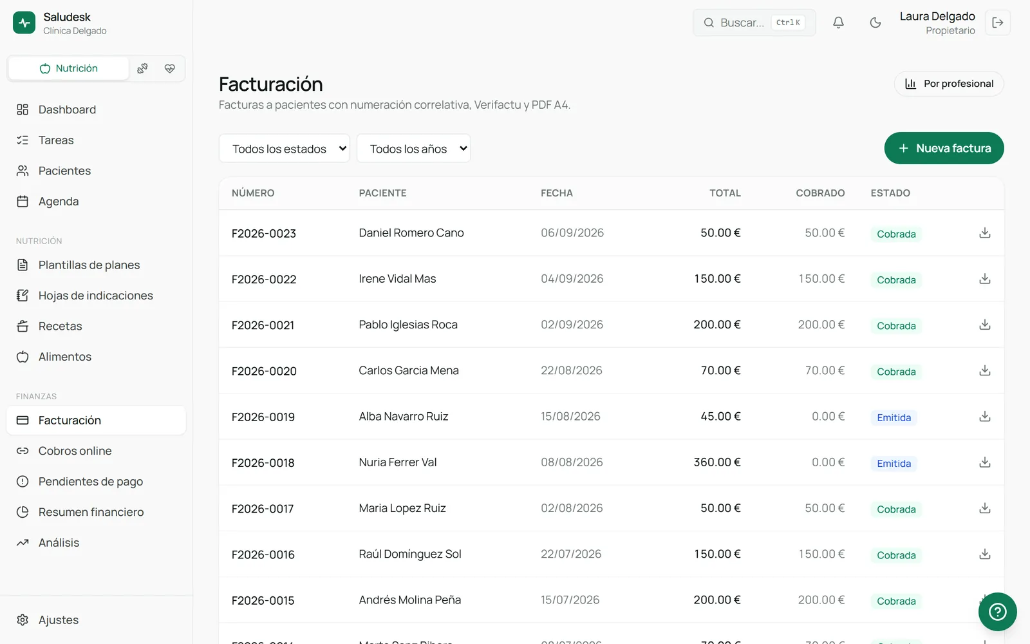Open the Todos los años dropdown
The height and width of the screenshot is (644, 1030).
413,149
